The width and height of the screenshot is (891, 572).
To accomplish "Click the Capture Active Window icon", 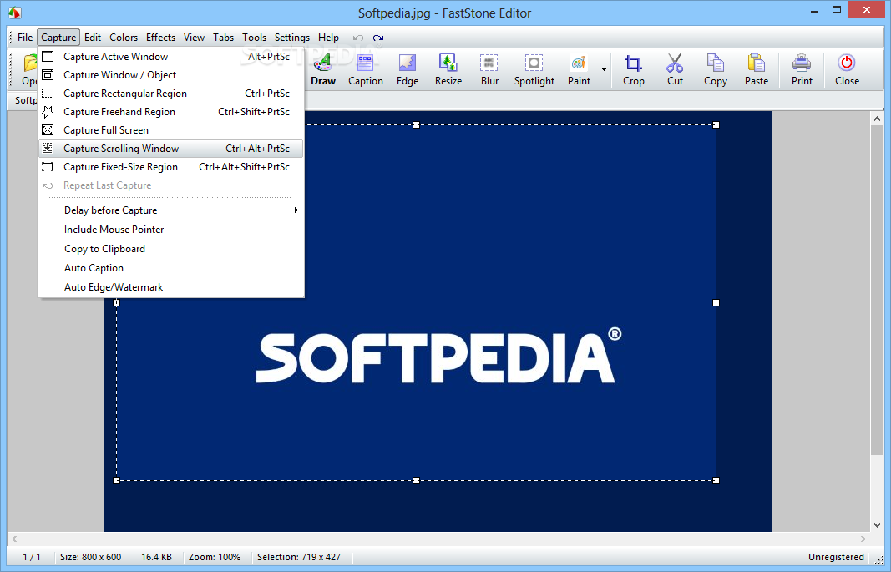I will (x=48, y=56).
